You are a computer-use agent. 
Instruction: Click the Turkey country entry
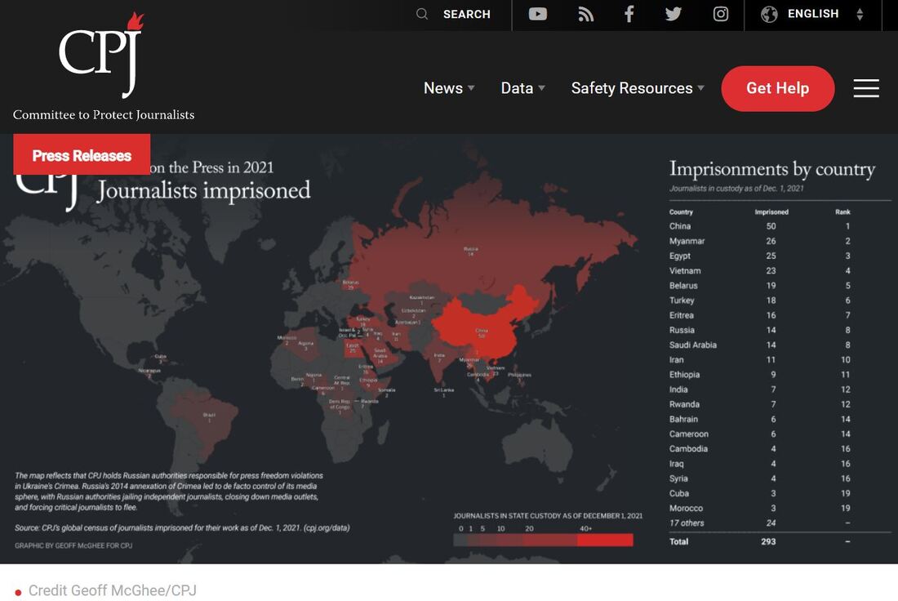pyautogui.click(x=682, y=300)
